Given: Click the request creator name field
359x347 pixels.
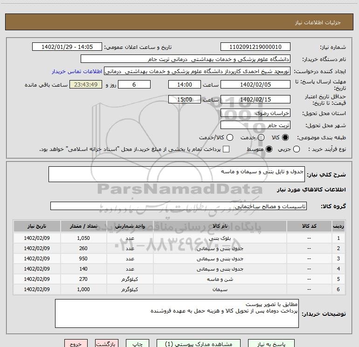Looking at the screenshot, I should 197,71.
